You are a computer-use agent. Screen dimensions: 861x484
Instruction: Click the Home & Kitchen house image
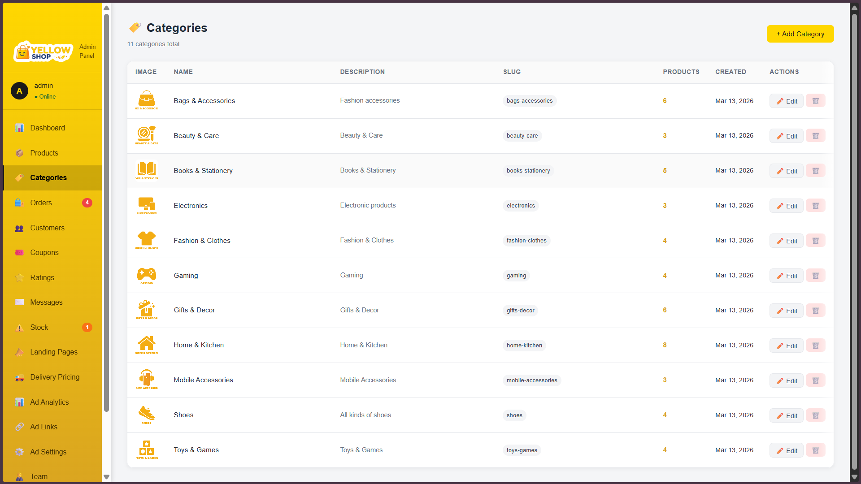[147, 345]
